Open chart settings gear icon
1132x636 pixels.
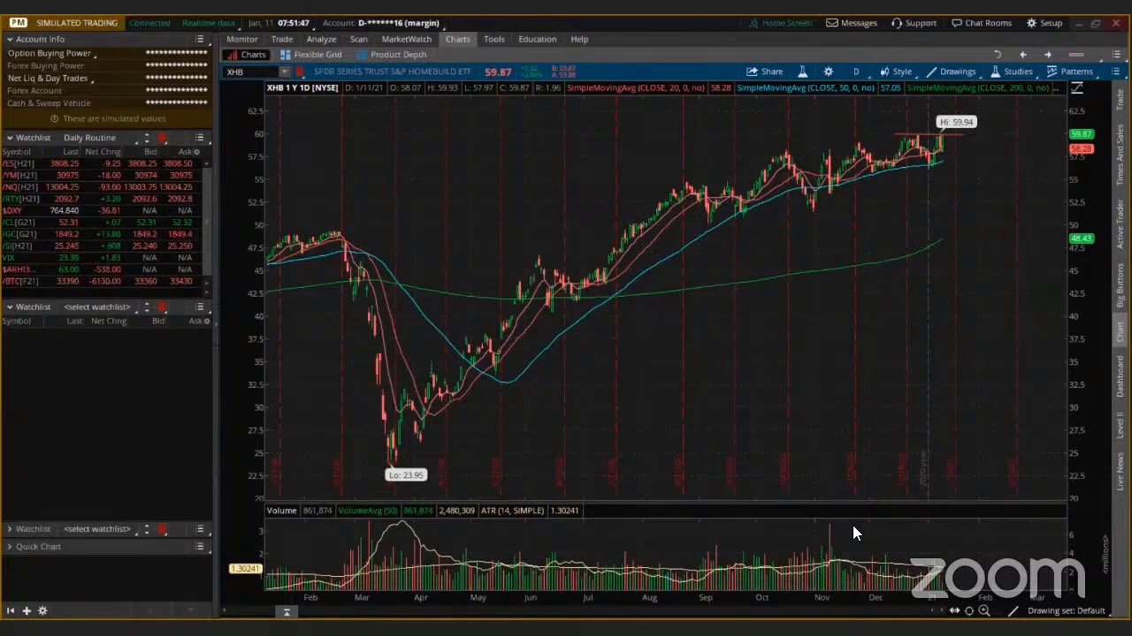(828, 72)
